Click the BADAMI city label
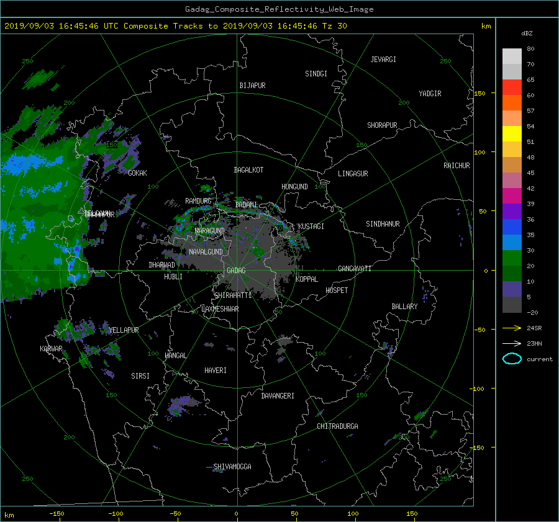 (x=246, y=205)
